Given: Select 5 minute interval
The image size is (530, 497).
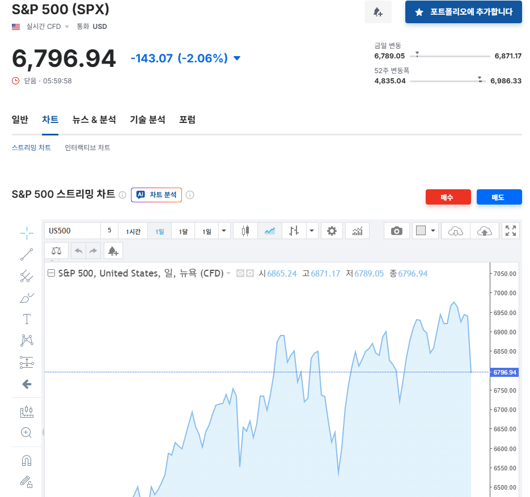Looking at the screenshot, I should click(x=109, y=231).
